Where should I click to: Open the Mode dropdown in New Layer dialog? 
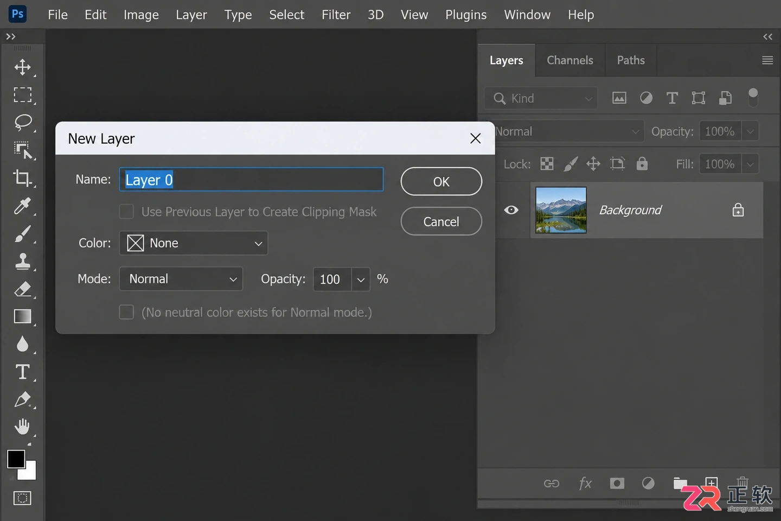(x=181, y=279)
